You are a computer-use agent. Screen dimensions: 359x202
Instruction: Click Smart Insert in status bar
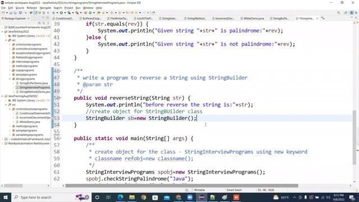click(234, 190)
